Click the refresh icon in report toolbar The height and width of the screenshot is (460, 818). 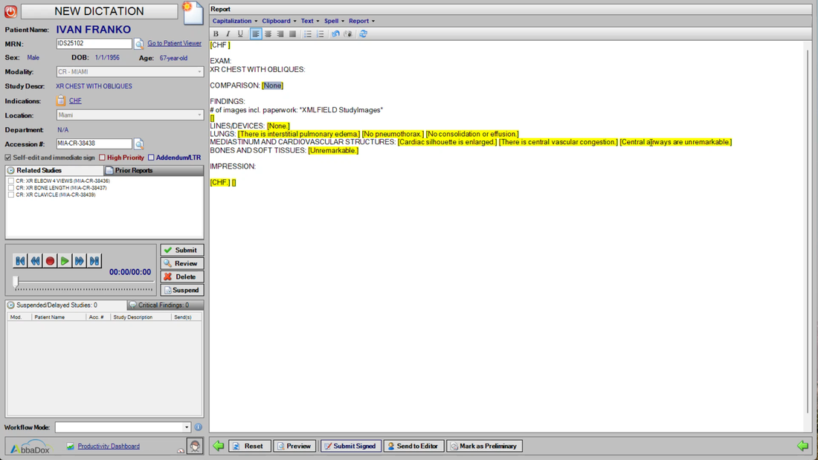point(363,34)
